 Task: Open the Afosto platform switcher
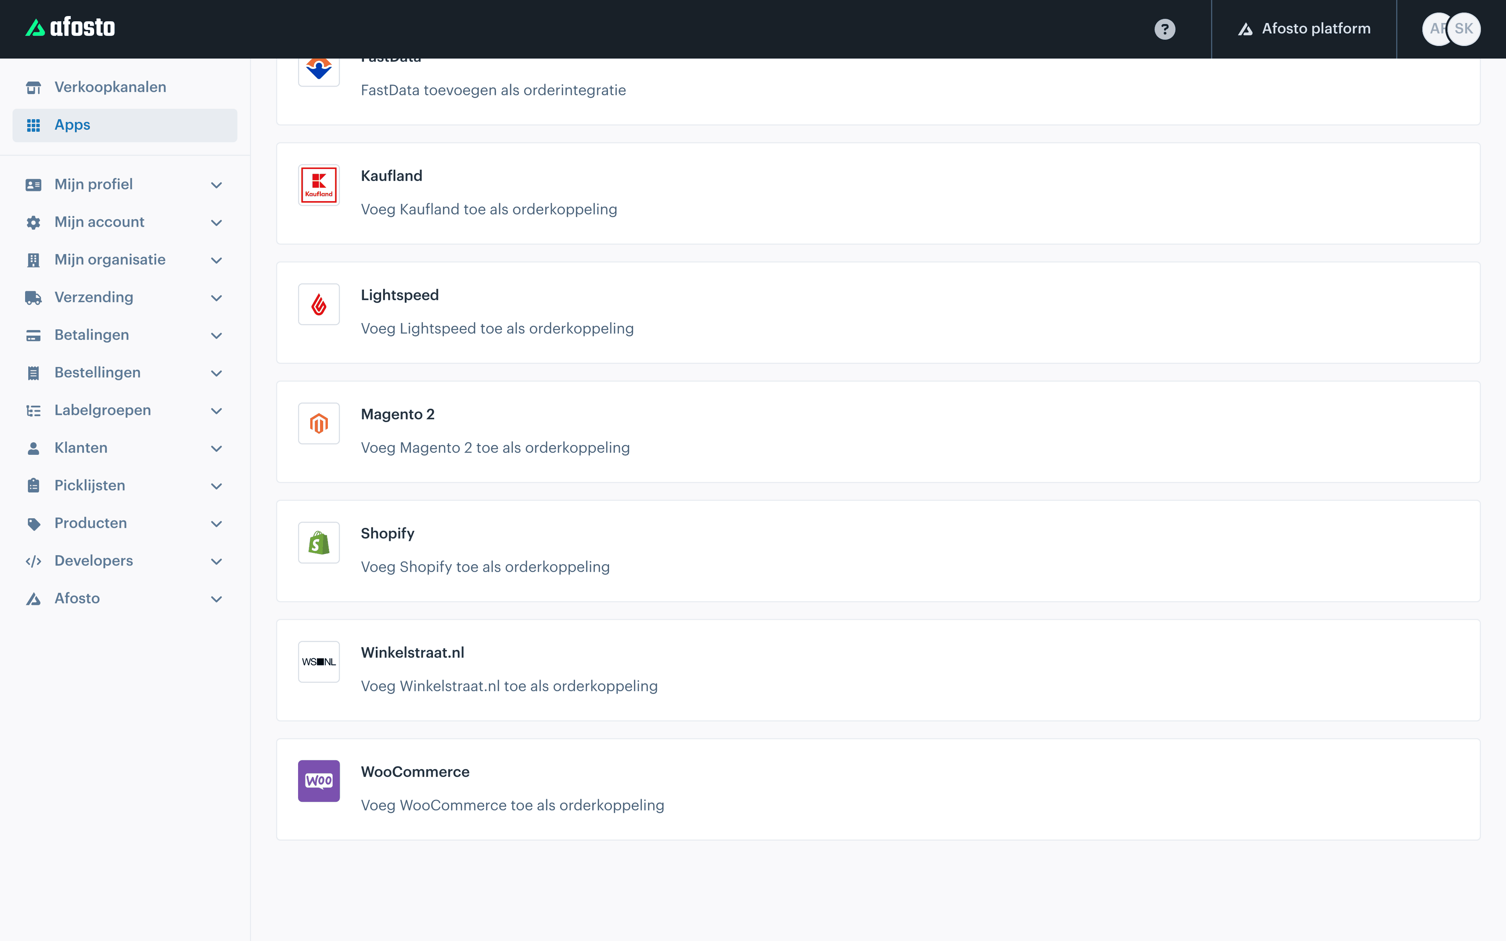(1304, 29)
